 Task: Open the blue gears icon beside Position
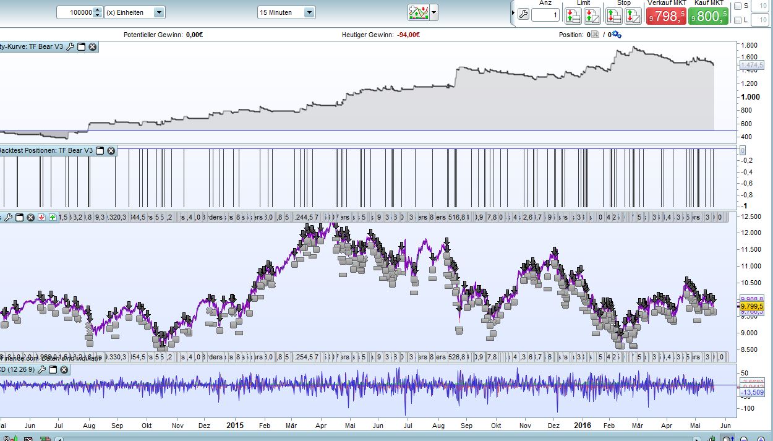[617, 35]
